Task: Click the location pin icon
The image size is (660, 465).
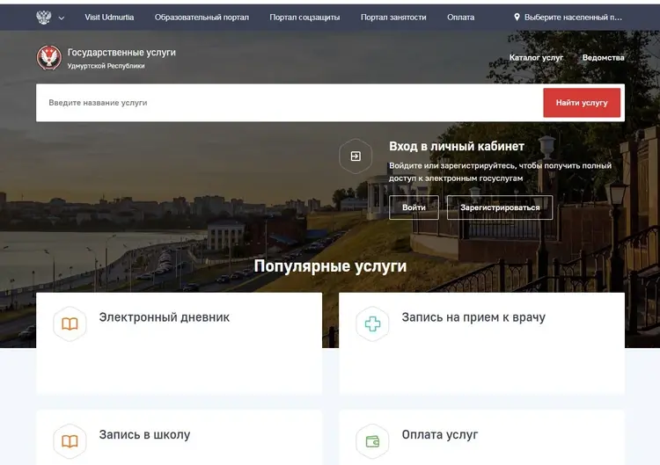Action: pyautogui.click(x=517, y=18)
